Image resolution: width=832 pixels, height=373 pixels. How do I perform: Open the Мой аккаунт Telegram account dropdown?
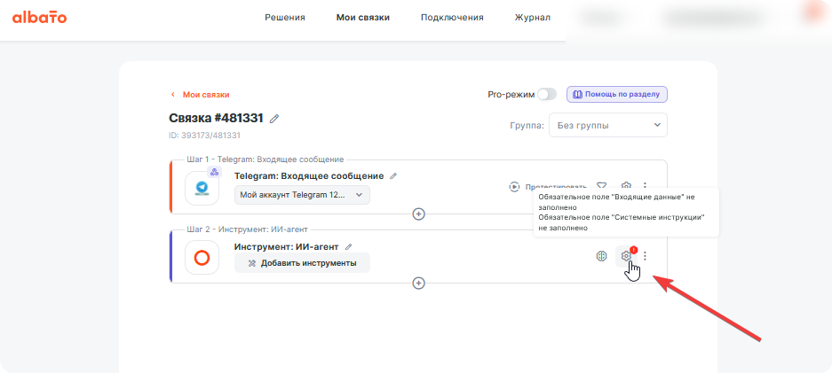pyautogui.click(x=302, y=195)
